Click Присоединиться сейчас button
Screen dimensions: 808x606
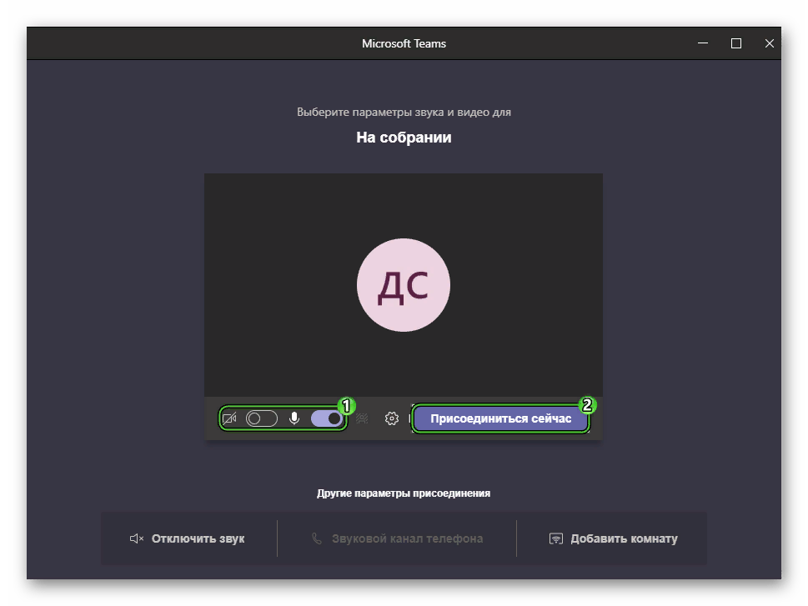501,418
